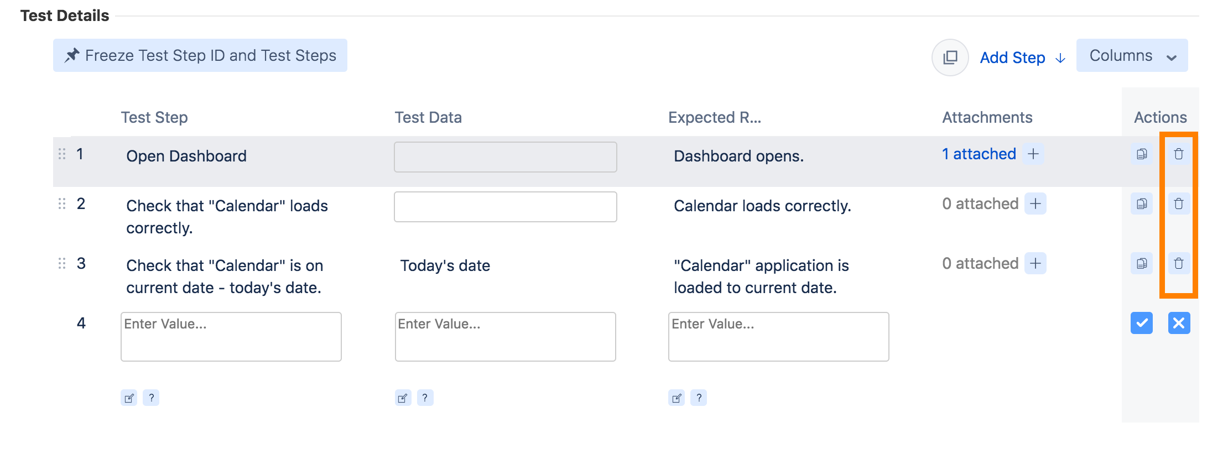Delete test step 2 with trash icon
Screen dimensions: 1228x459
pos(1179,204)
